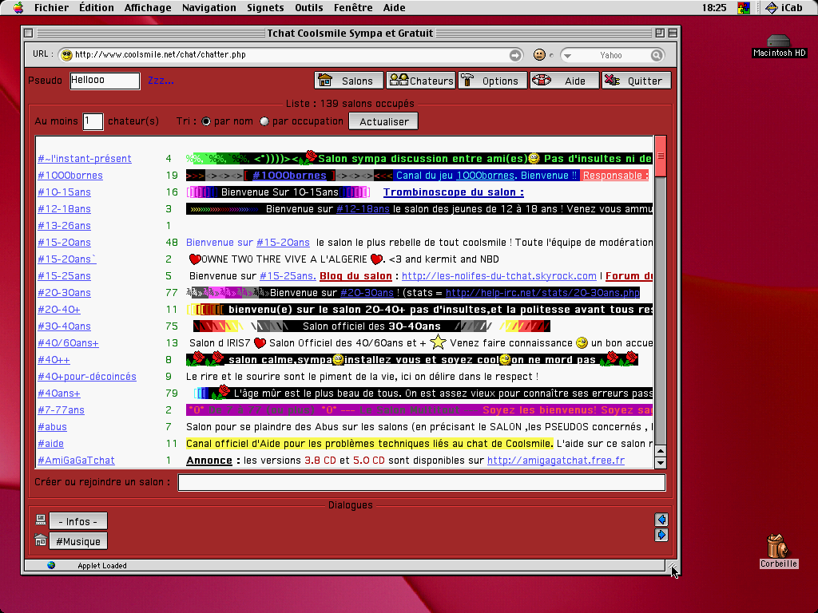Open the Aide help button
818x613 pixels.
tap(565, 81)
